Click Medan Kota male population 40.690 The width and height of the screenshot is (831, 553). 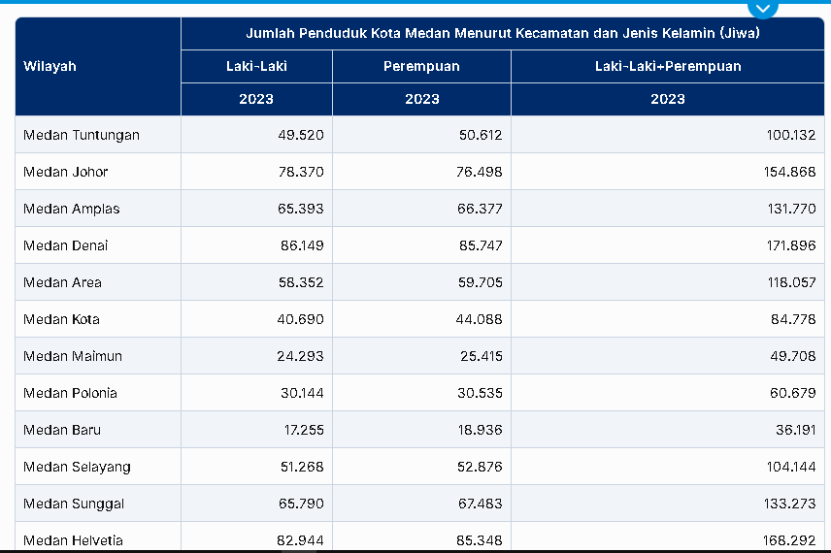pyautogui.click(x=300, y=319)
